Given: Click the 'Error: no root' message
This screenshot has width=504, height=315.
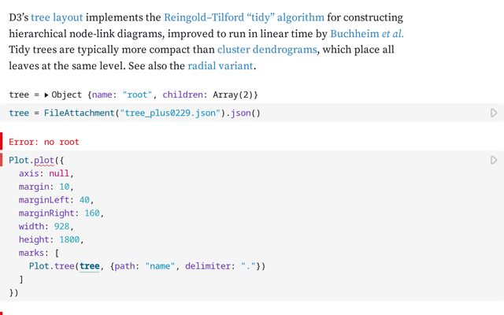Looking at the screenshot, I should (44, 142).
